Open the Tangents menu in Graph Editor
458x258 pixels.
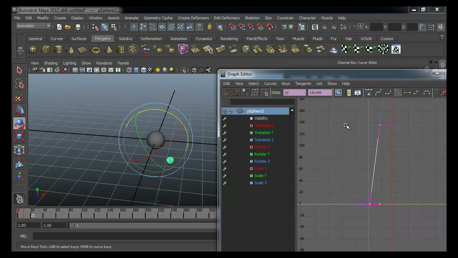(303, 83)
